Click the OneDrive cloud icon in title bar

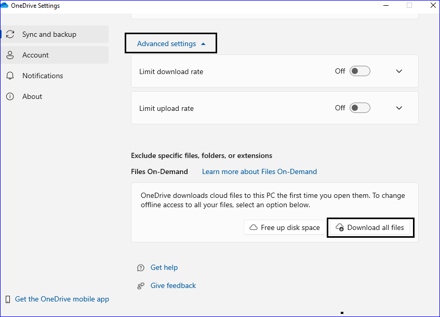tap(5, 5)
